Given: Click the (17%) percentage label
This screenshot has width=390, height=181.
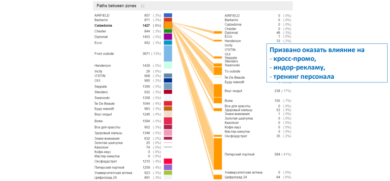Looking at the screenshot, I should 286,91.
